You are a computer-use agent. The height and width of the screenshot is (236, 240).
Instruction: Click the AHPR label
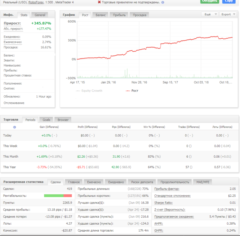tap(159, 224)
